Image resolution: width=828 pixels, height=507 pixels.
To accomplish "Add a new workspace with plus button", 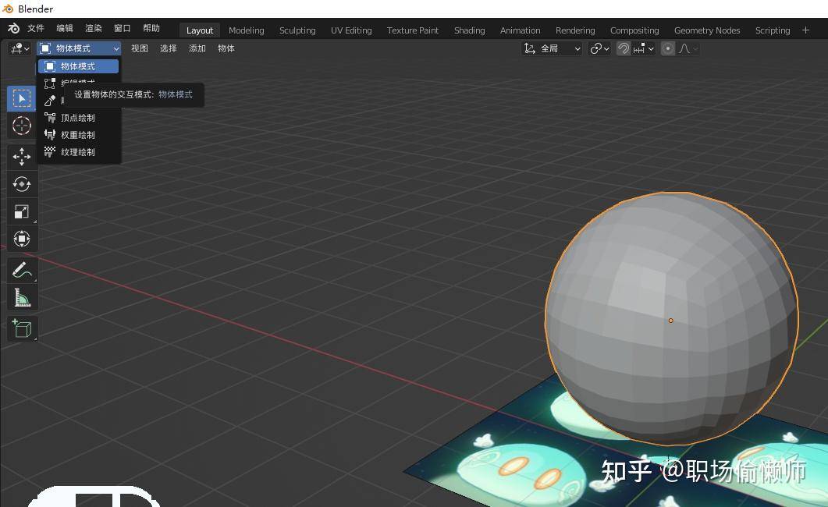I will (x=805, y=30).
